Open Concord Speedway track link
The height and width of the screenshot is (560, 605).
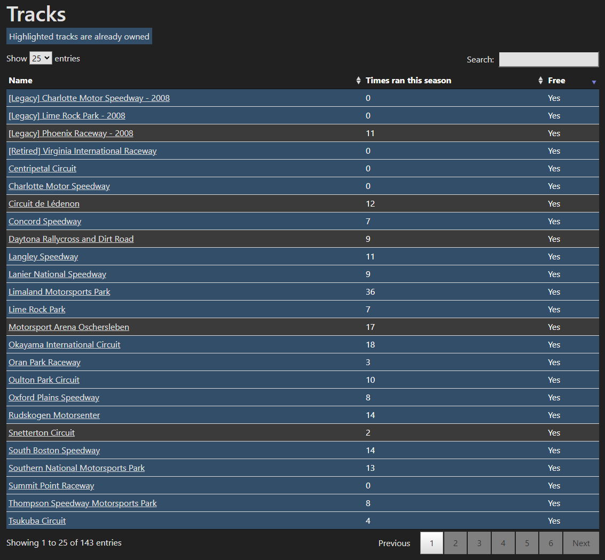click(45, 222)
